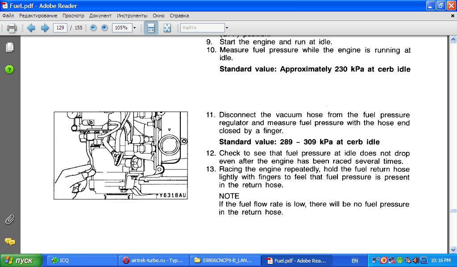Click the green help icon in sidebar
This screenshot has height=267, width=457.
click(x=9, y=69)
